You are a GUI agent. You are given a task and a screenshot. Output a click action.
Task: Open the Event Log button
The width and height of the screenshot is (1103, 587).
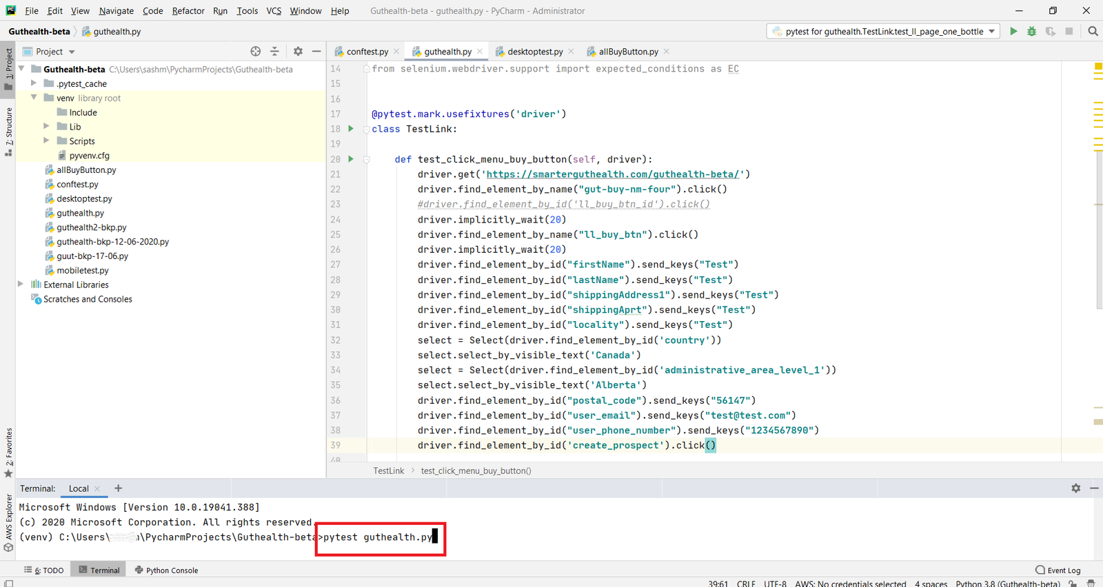pos(1058,570)
